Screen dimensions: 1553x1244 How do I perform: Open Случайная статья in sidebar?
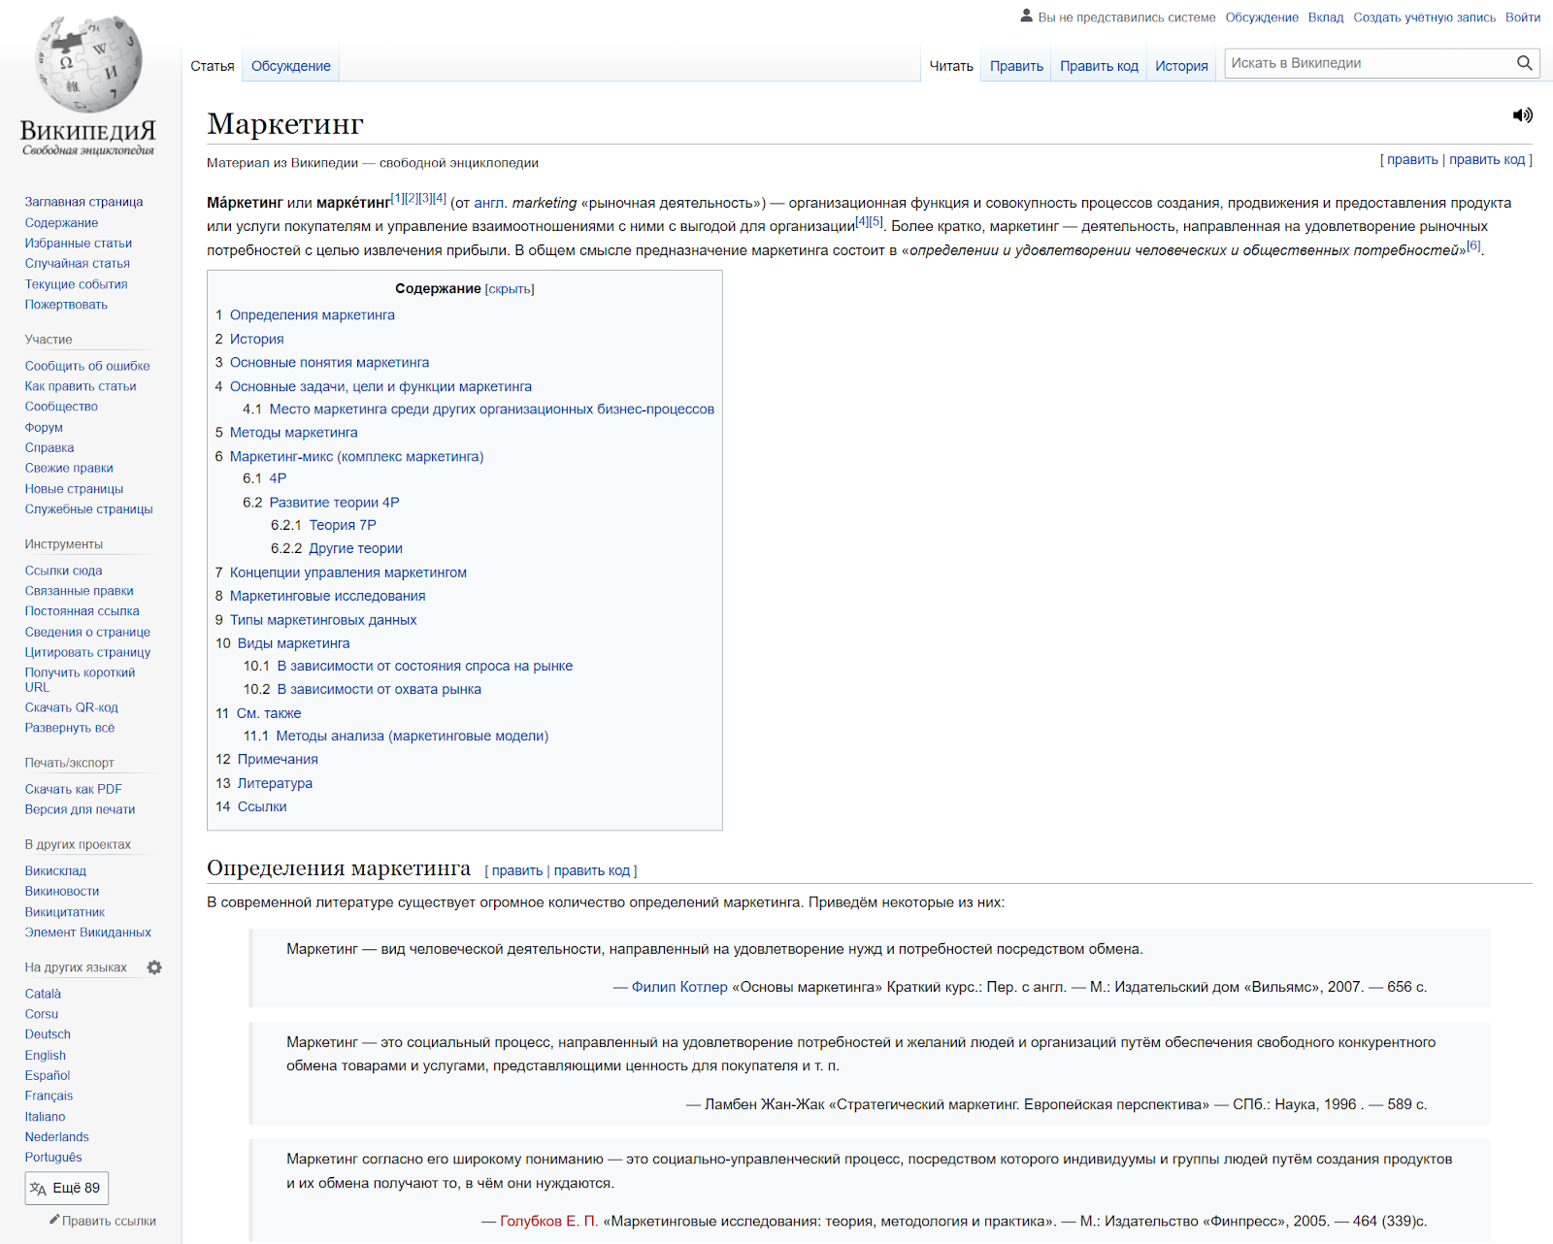click(78, 263)
